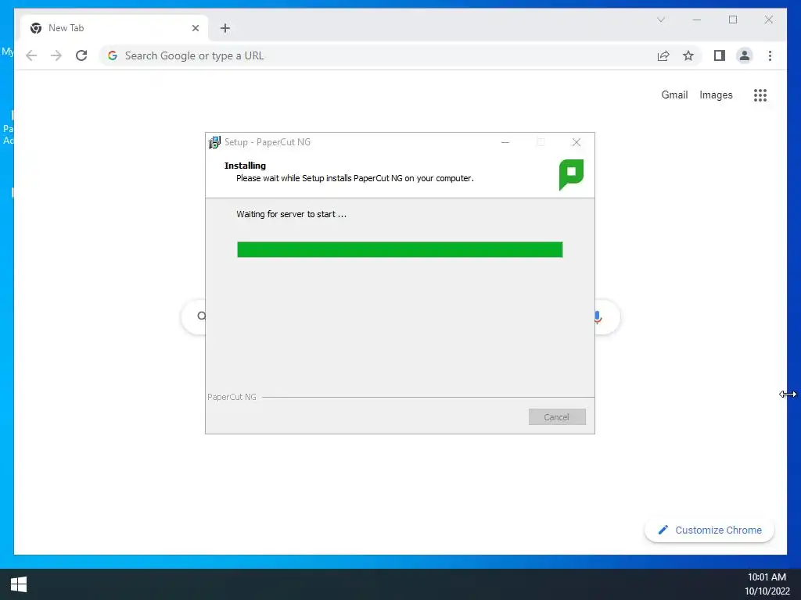Go back in Chrome history

31,55
